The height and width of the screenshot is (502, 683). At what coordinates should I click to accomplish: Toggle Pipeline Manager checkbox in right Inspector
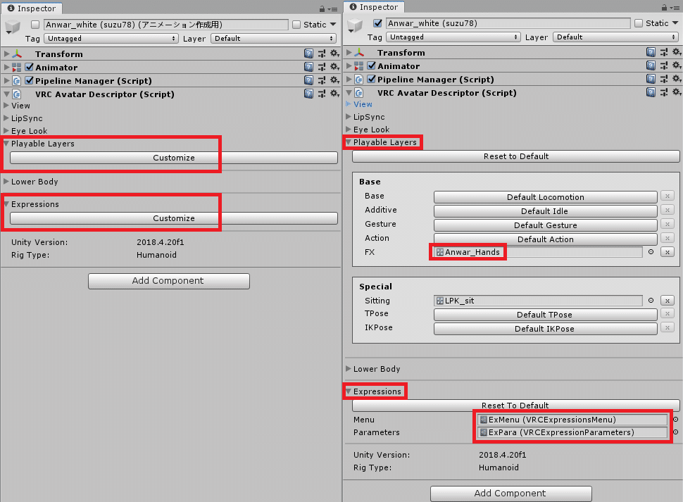coord(372,80)
